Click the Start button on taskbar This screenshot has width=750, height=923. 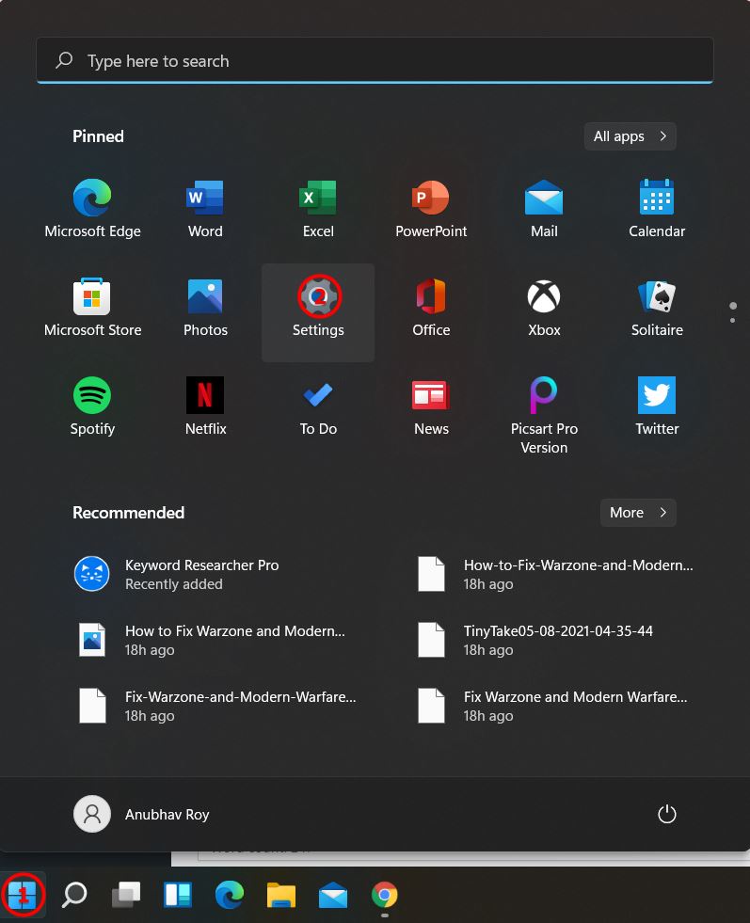(x=23, y=895)
